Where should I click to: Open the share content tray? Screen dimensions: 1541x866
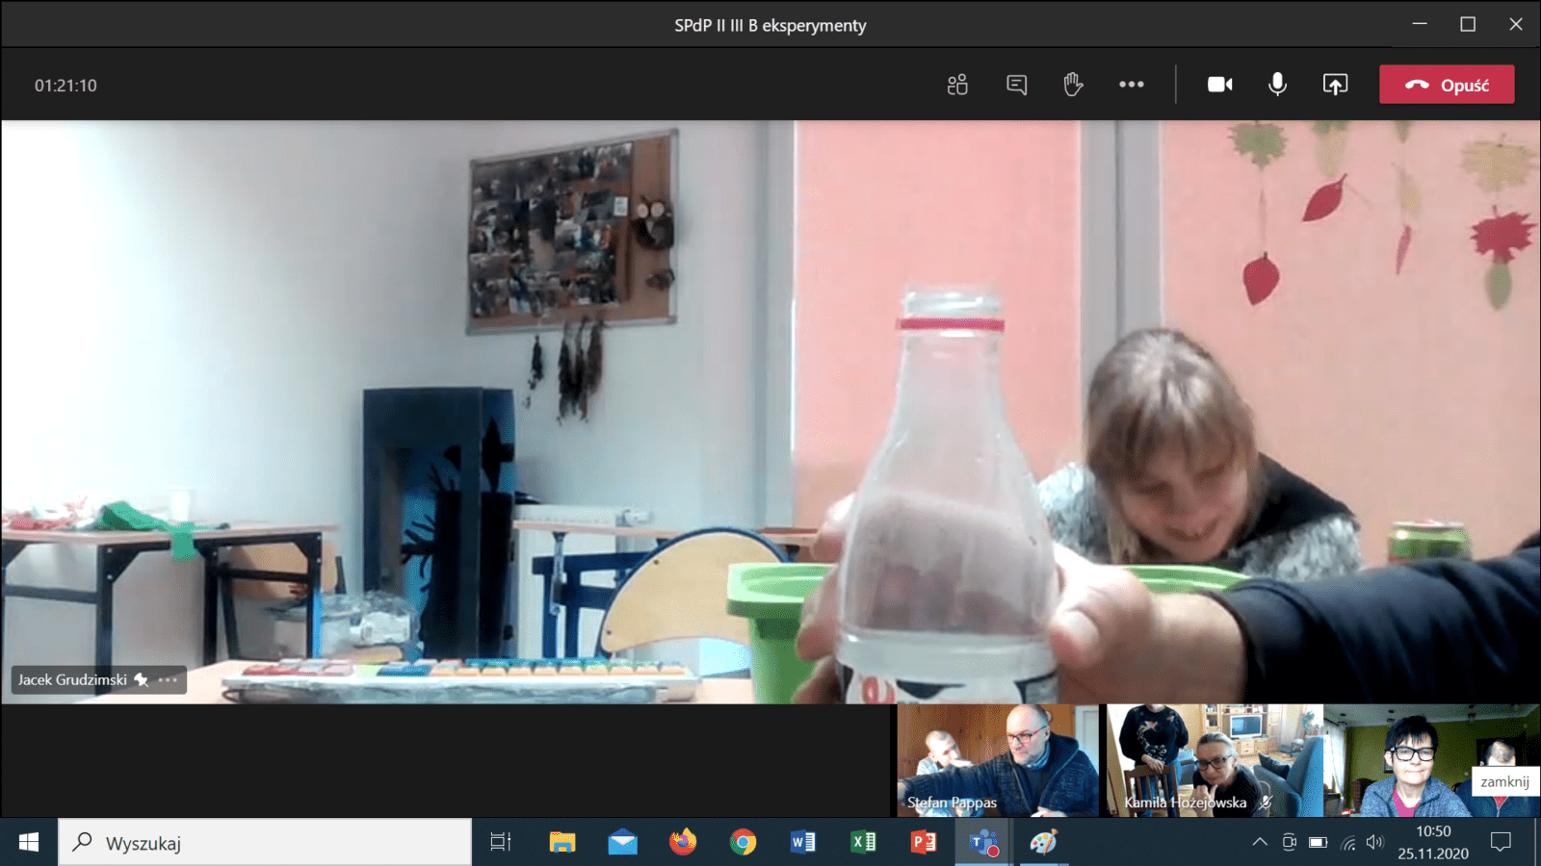pos(1335,85)
